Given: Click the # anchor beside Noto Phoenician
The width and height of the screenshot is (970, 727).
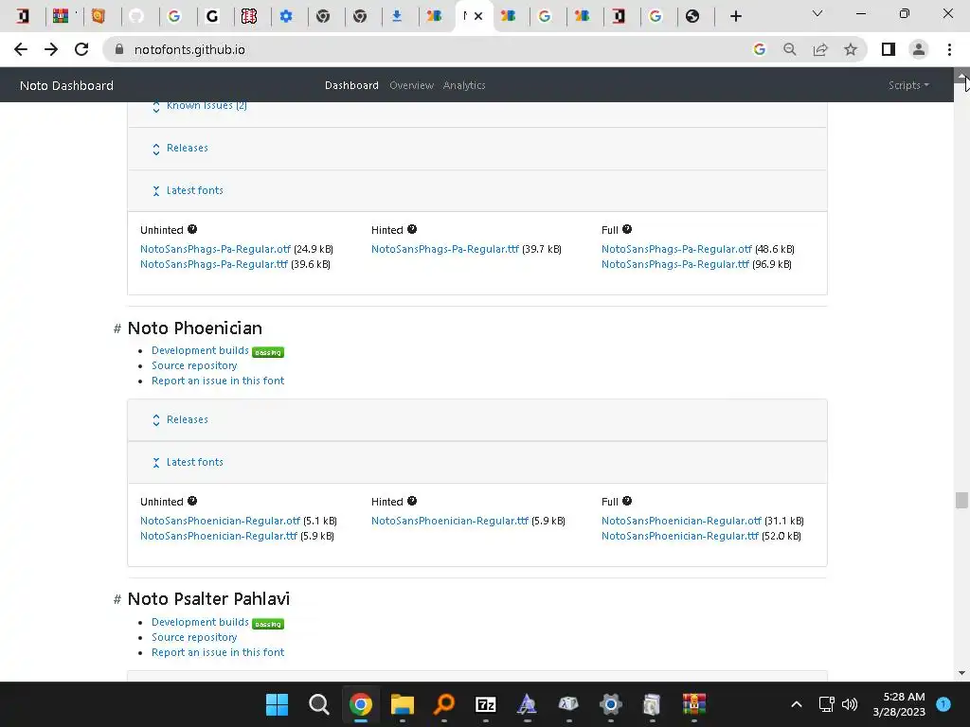Looking at the screenshot, I should pyautogui.click(x=117, y=328).
